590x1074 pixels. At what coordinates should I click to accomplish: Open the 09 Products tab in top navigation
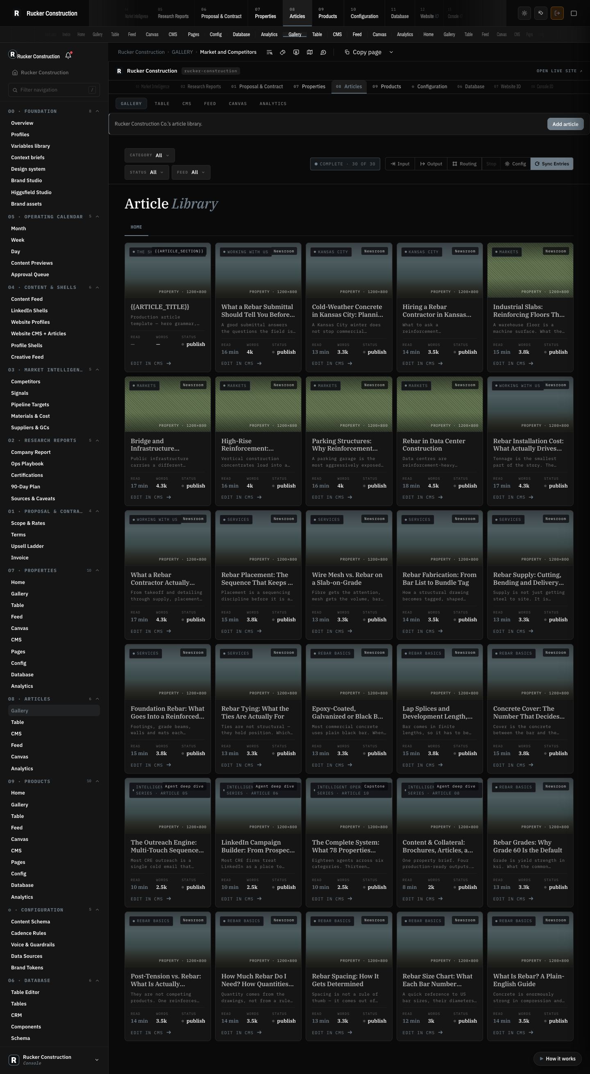click(x=328, y=14)
